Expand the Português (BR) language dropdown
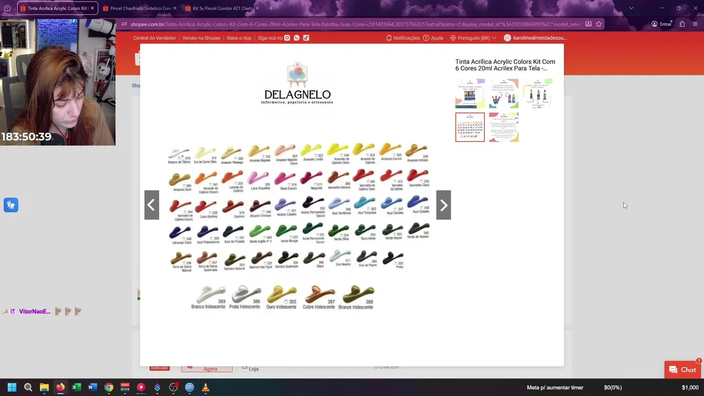Image resolution: width=704 pixels, height=396 pixels. tap(473, 38)
